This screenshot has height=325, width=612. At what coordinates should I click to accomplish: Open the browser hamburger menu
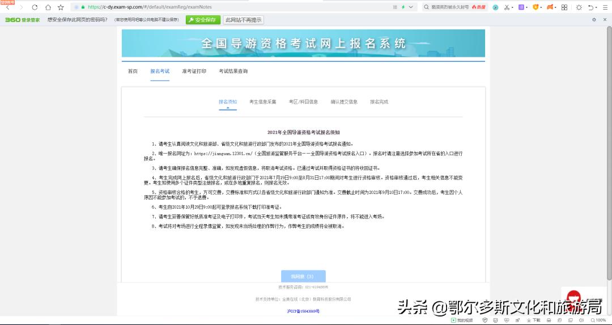605,7
